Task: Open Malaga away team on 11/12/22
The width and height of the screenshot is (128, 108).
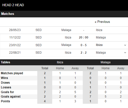Action: click(x=101, y=37)
